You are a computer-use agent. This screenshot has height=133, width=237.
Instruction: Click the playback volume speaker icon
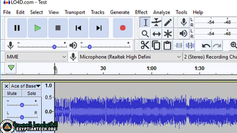(73, 45)
